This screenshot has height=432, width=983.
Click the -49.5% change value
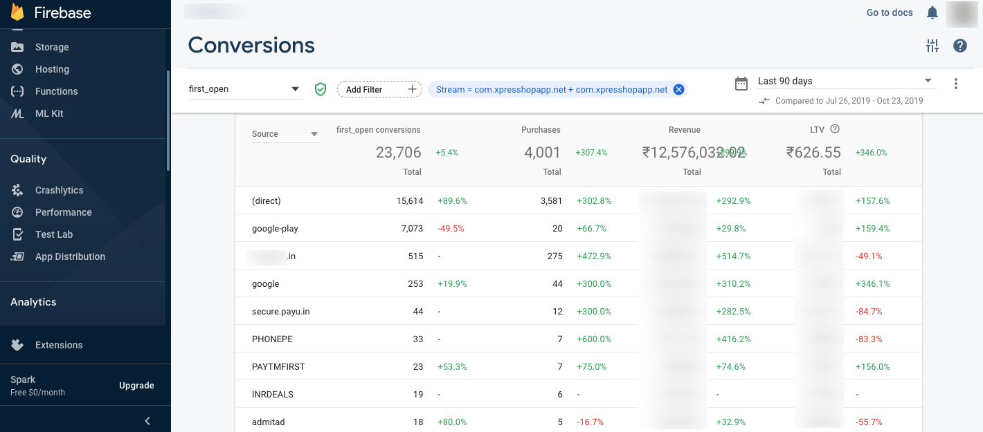point(451,229)
